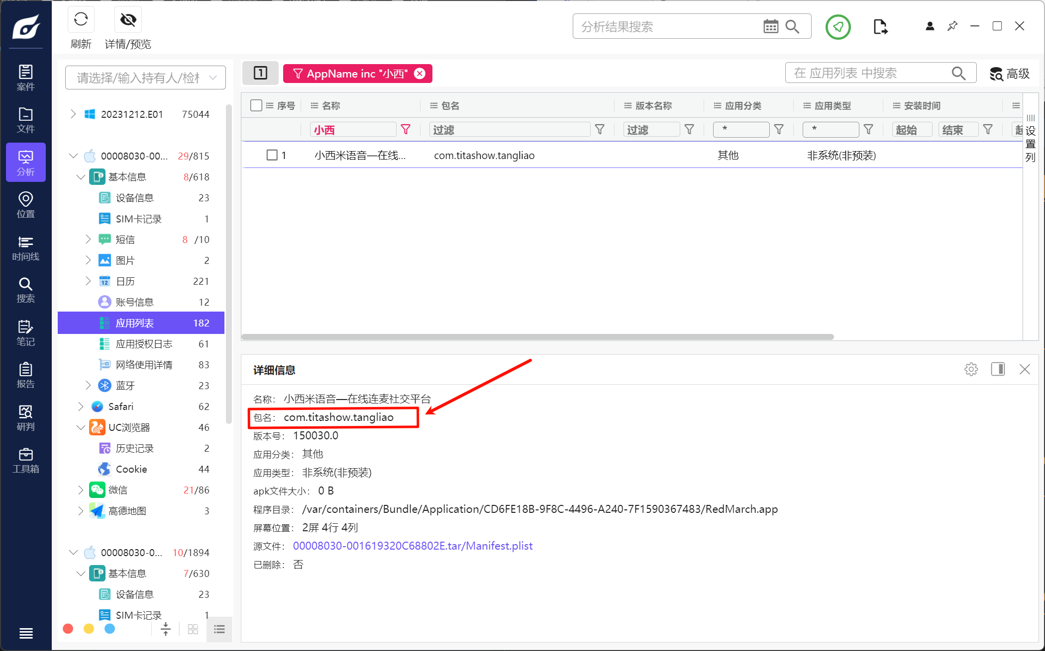
Task: Click the Refresh (刷新) icon
Action: pyautogui.click(x=81, y=20)
